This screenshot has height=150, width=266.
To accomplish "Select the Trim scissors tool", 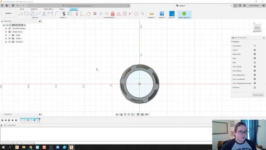I will pyautogui.click(x=64, y=14).
